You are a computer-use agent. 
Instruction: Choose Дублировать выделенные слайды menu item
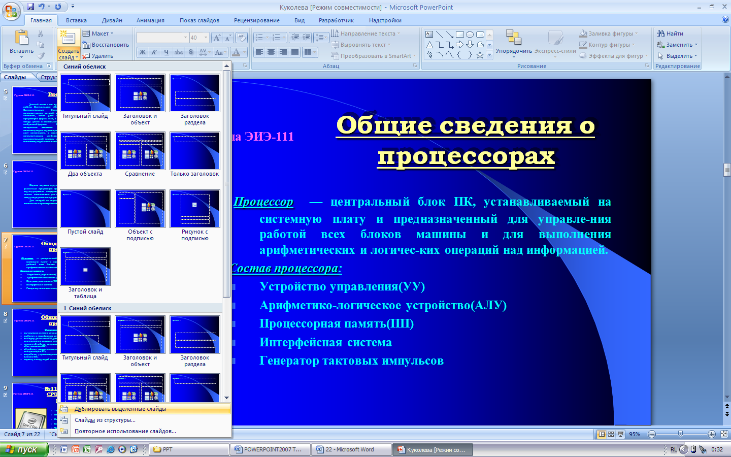145,409
